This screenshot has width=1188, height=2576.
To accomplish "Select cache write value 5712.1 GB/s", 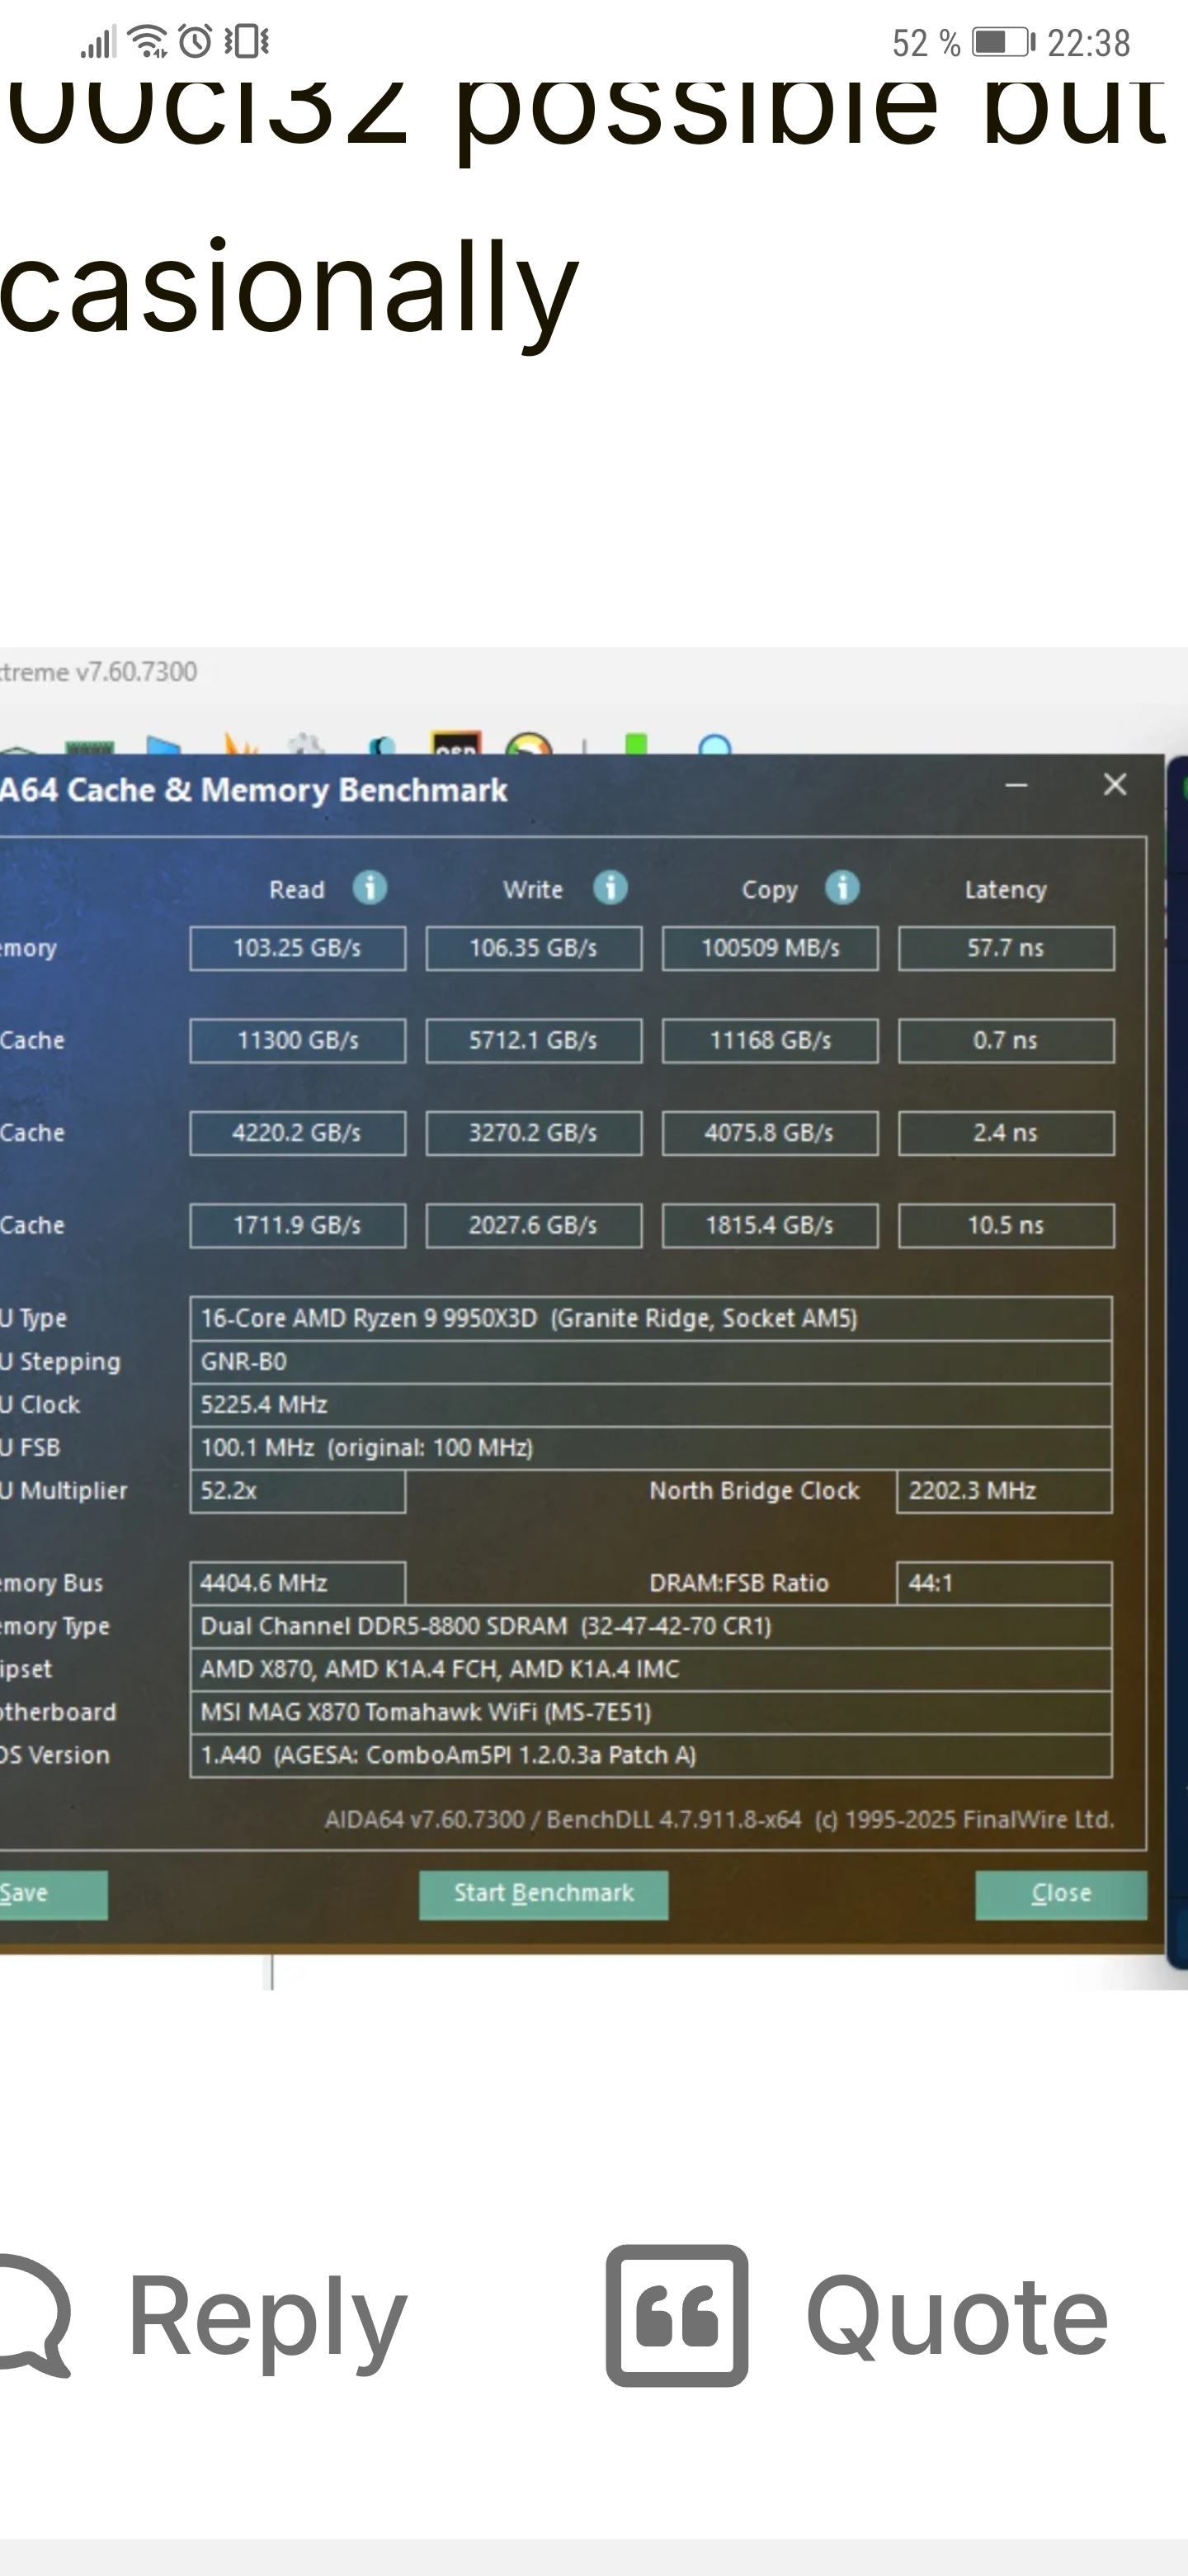I will (534, 1040).
